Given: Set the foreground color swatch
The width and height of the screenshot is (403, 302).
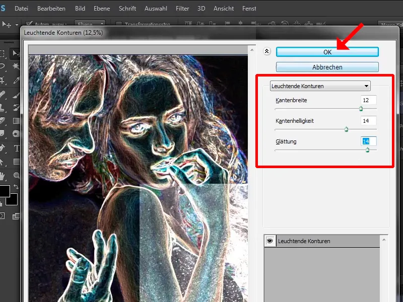Looking at the screenshot, I should pyautogui.click(x=4, y=191).
